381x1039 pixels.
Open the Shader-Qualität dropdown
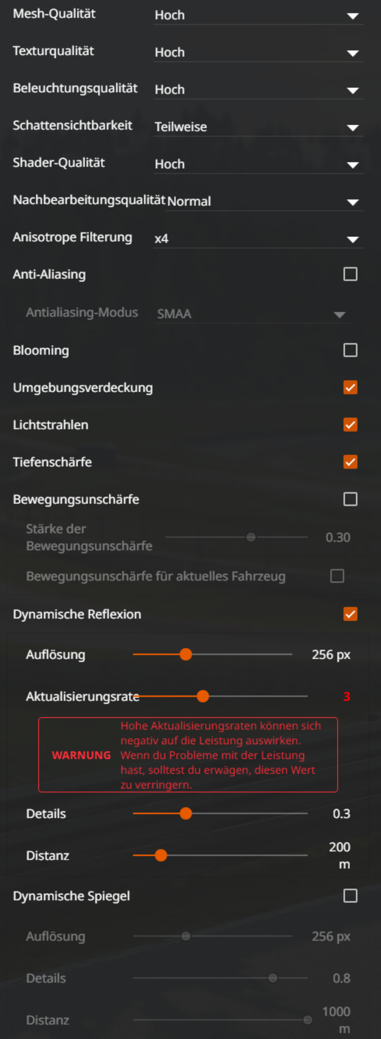258,165
